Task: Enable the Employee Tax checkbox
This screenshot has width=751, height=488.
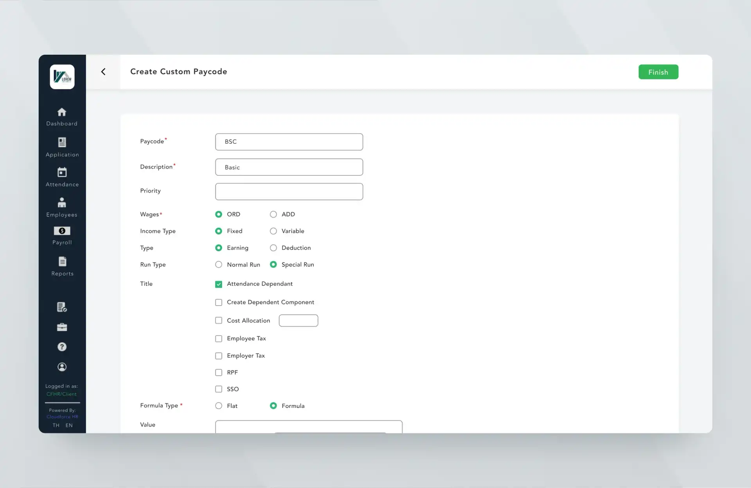Action: point(218,338)
